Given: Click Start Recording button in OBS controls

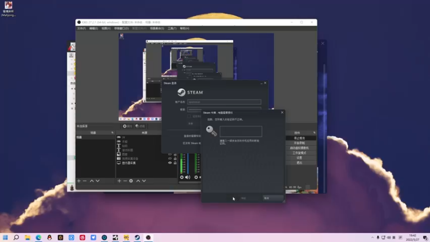Looking at the screenshot, I should (299, 143).
